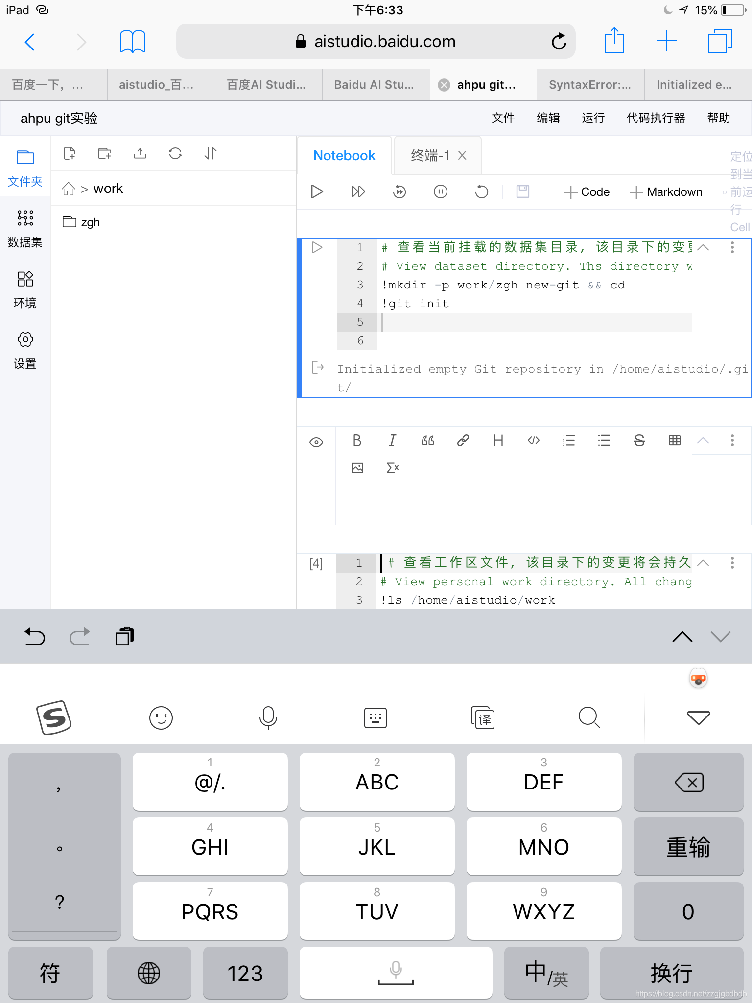Insert an image in markdown cell
Image resolution: width=752 pixels, height=1003 pixels.
coord(357,468)
